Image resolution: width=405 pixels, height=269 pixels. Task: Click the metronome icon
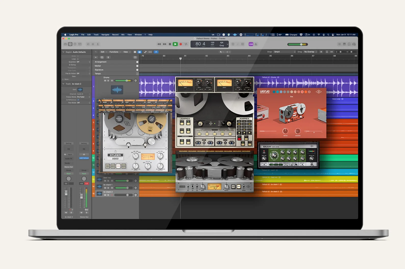tap(256, 44)
